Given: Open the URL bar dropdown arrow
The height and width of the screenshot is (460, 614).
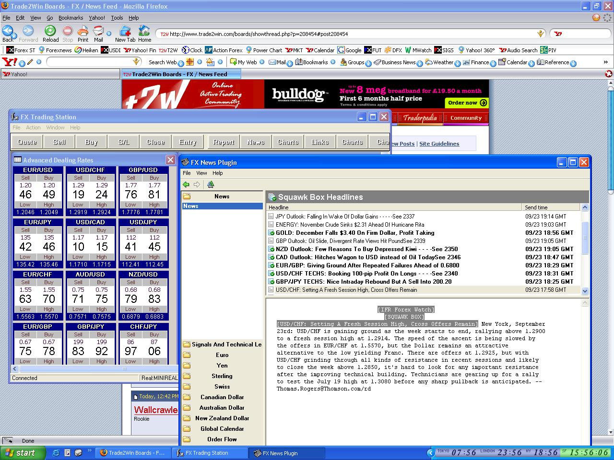Looking at the screenshot, I should tap(541, 34).
